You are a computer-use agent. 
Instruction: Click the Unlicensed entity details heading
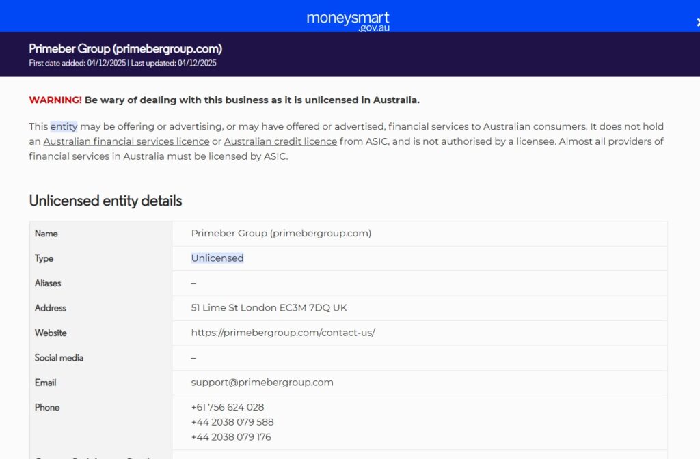(105, 201)
